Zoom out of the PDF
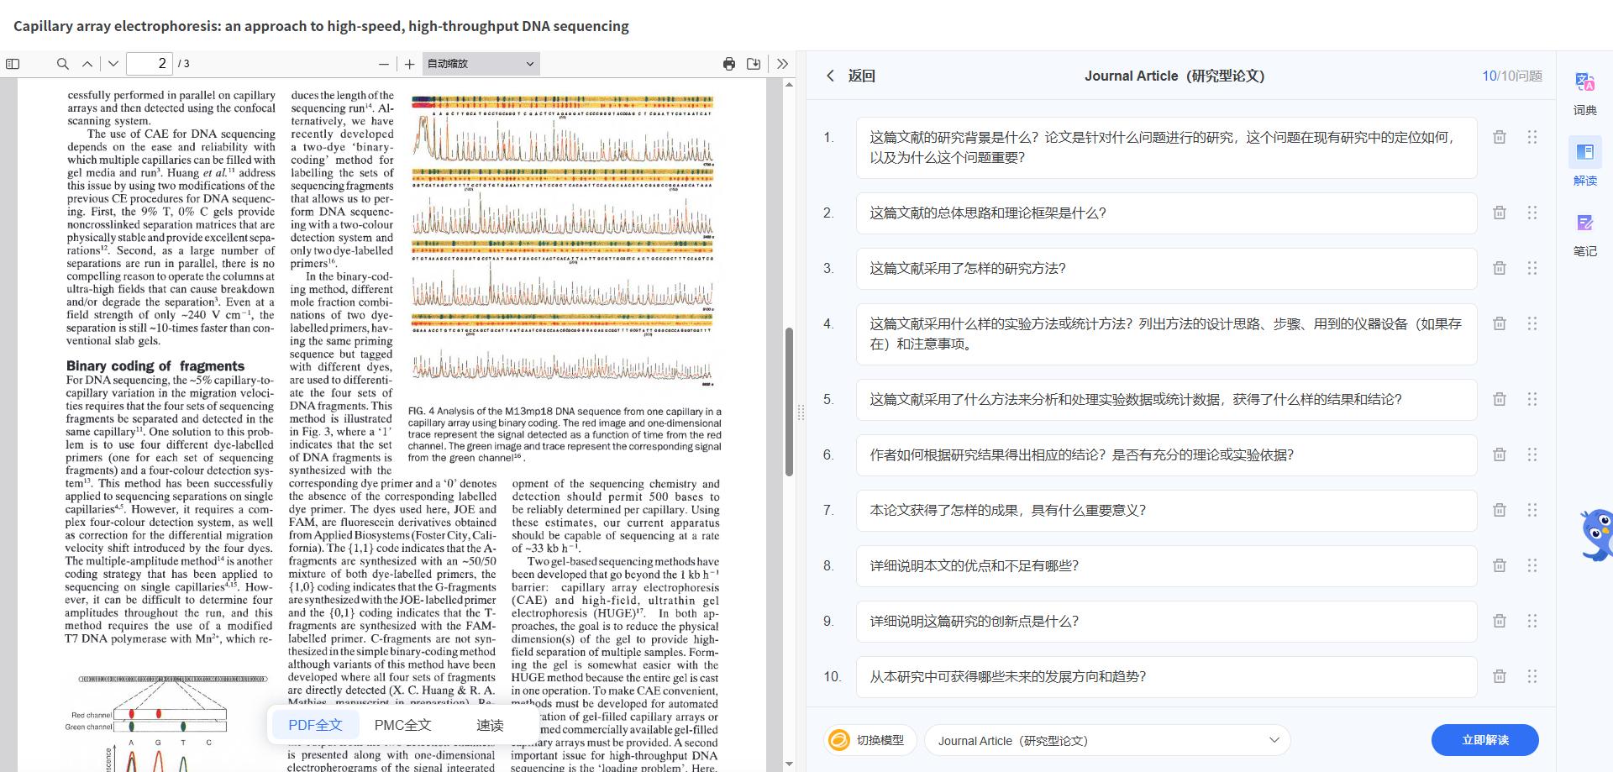The image size is (1613, 772). (x=384, y=63)
